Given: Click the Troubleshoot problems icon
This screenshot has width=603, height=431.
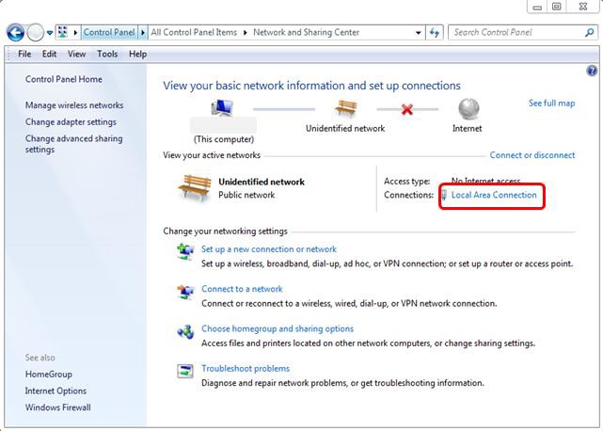Looking at the screenshot, I should 185,371.
